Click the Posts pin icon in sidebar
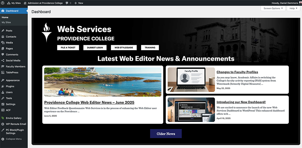 3,31
